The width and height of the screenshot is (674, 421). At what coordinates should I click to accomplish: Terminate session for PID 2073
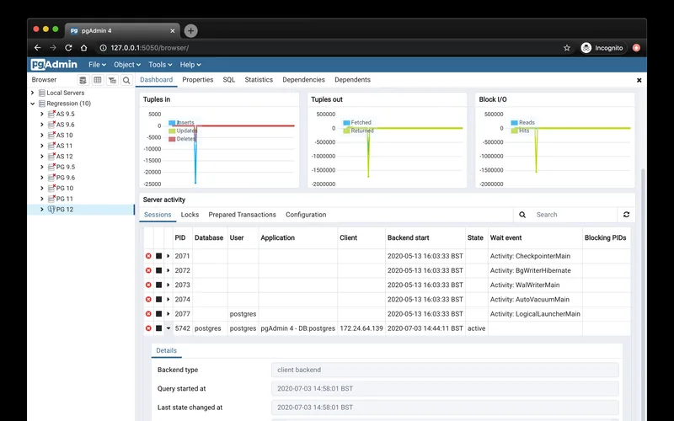148,285
